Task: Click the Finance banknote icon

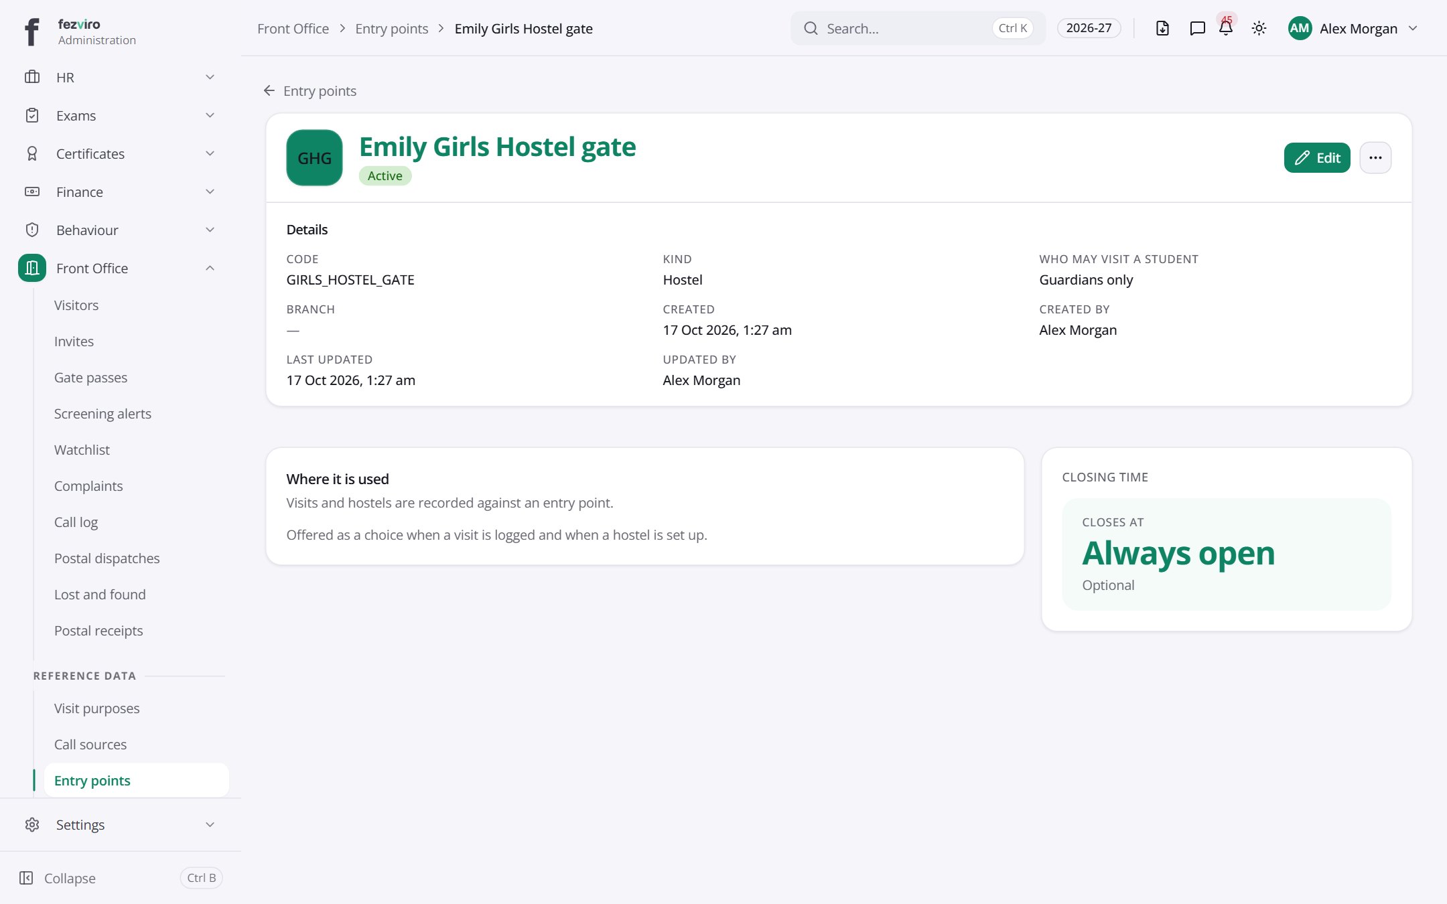Action: pyautogui.click(x=32, y=192)
